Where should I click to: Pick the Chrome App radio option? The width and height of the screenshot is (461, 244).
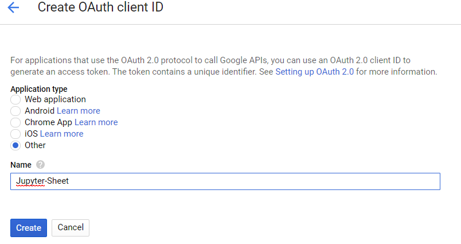click(15, 122)
